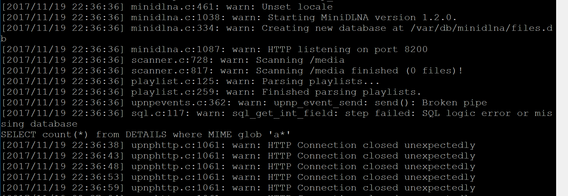The height and width of the screenshot is (196, 568).
Task: Click "Connection closed unexpectedly" on the 22:36:43 line
Action: (386, 156)
